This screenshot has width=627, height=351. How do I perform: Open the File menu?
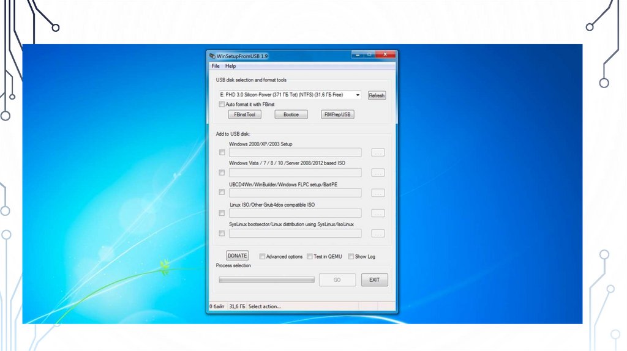[216, 66]
